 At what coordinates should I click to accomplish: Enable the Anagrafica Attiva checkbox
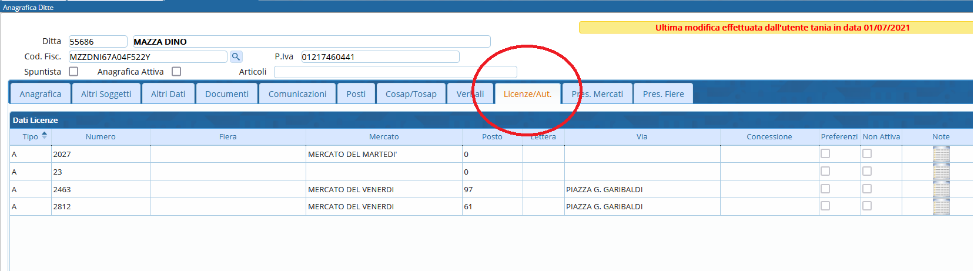pos(176,72)
